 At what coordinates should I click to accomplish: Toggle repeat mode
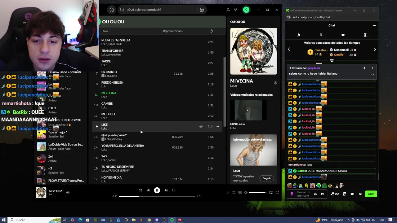pos(174,190)
